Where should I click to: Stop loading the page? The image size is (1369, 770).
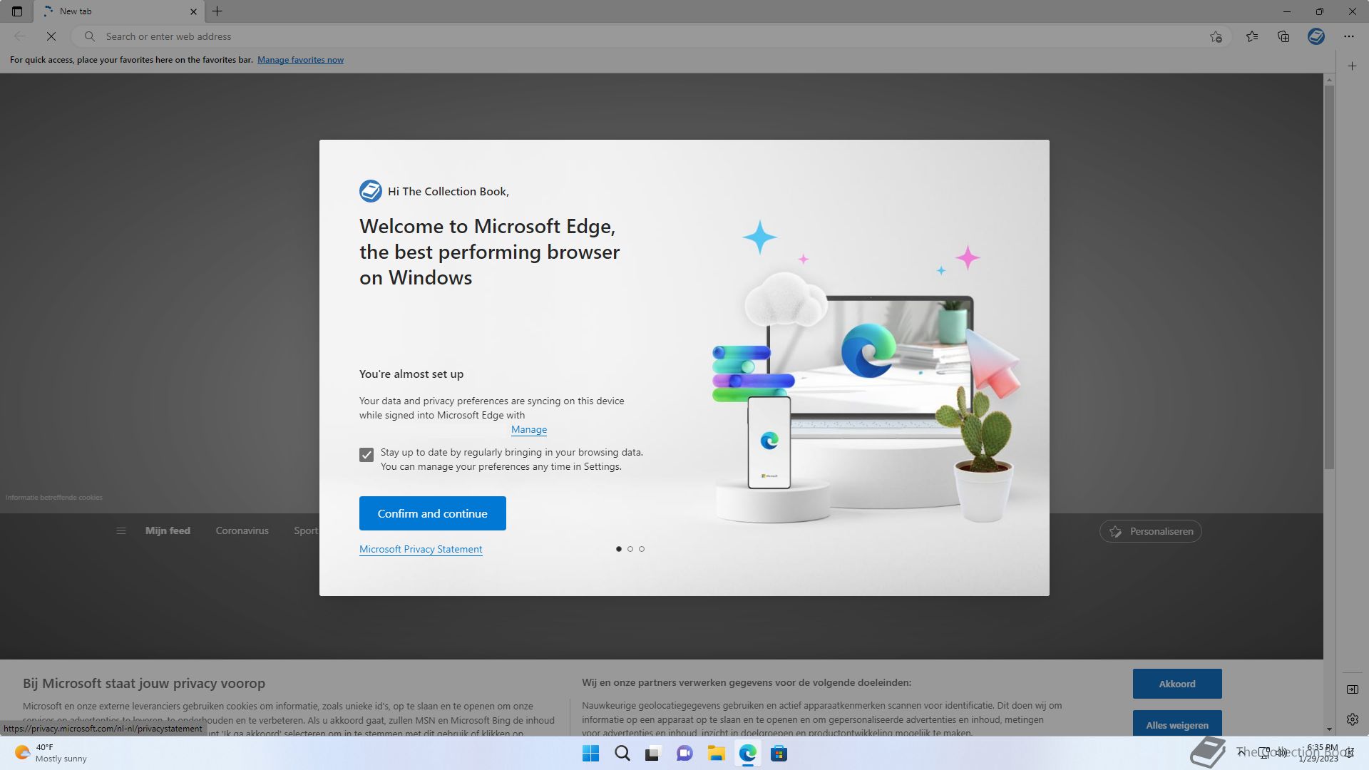51,36
